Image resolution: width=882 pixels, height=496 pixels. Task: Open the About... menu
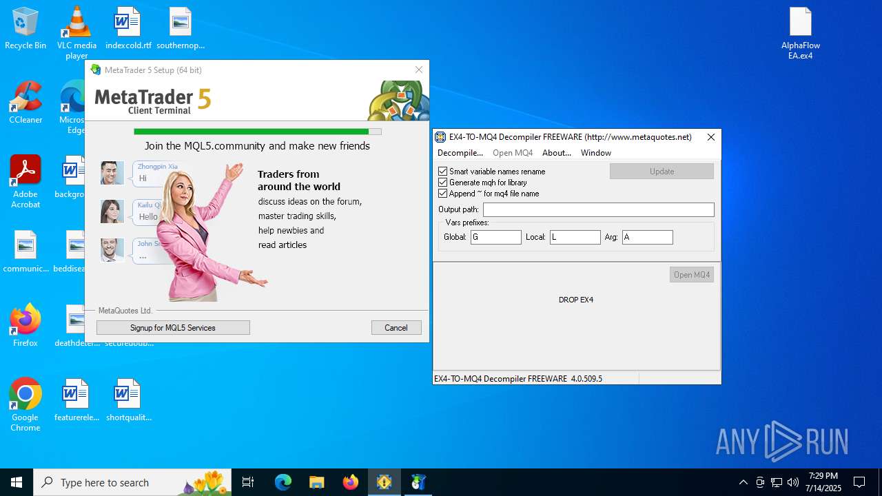557,153
